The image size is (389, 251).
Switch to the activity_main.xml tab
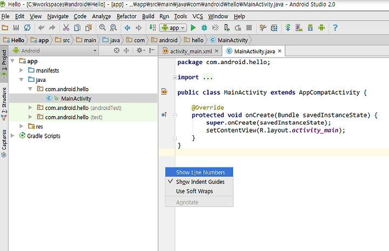pos(191,51)
